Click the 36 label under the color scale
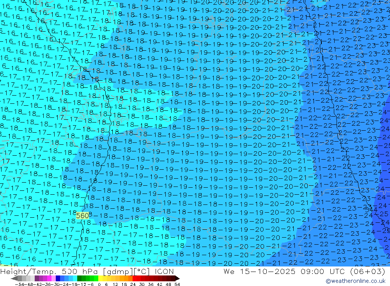 (x=151, y=284)
